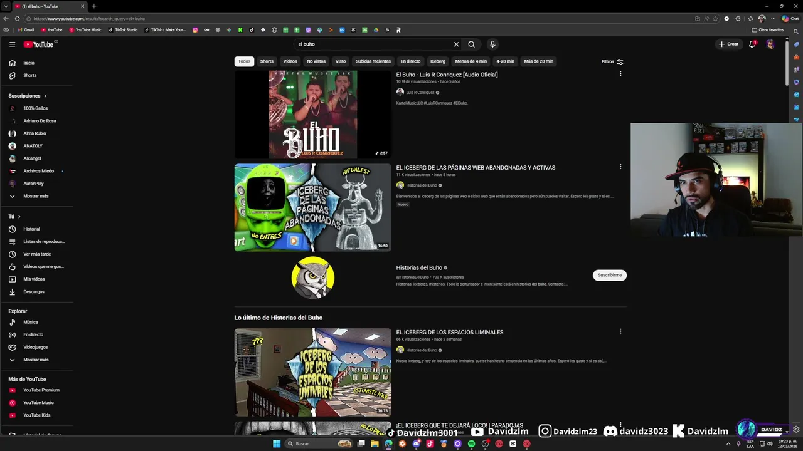
Task: Open YouTube Kids in the sidebar
Action: point(36,415)
